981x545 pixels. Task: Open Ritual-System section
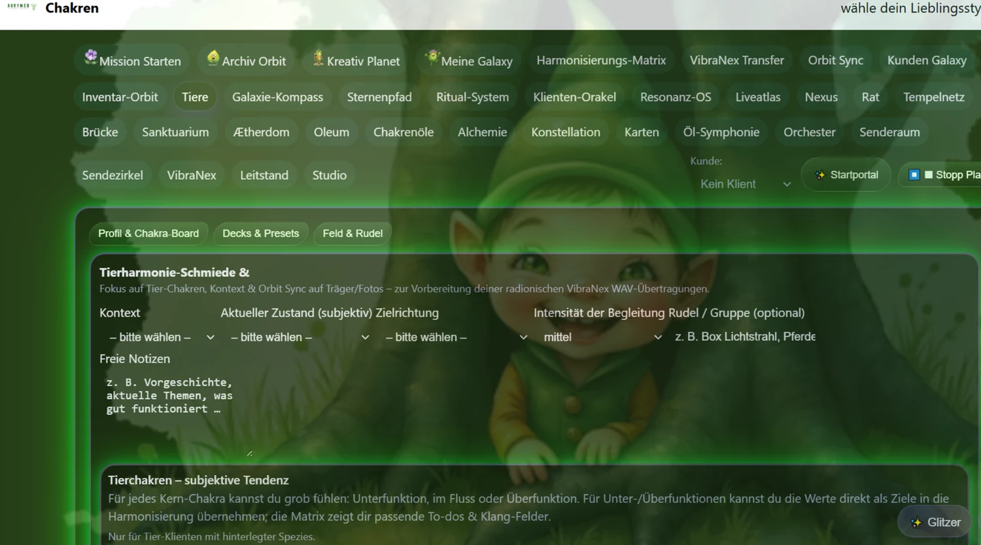[472, 97]
